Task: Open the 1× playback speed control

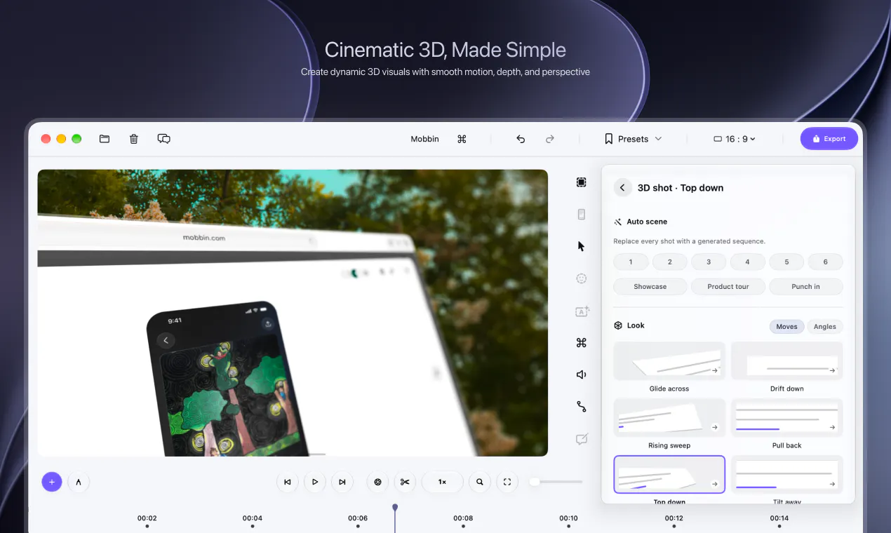Action: click(x=442, y=482)
